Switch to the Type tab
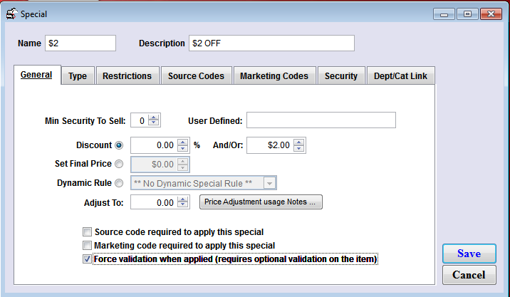Viewport: 510px width, 297px height. pos(78,75)
